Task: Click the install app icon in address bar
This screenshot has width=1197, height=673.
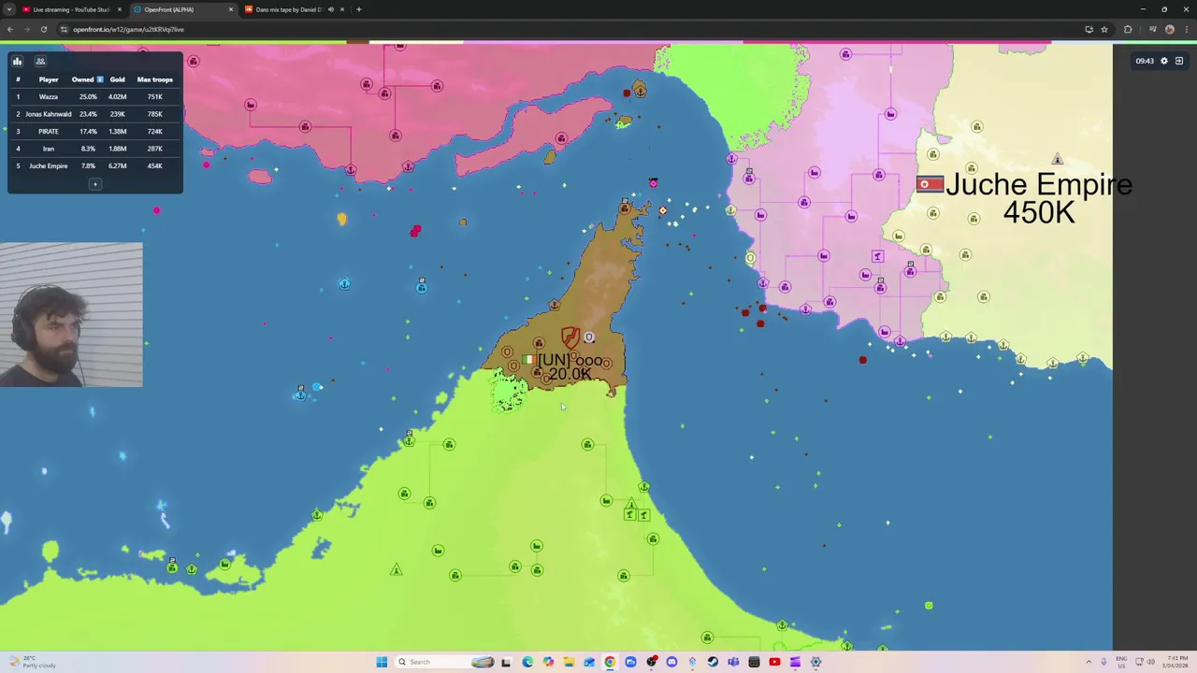Action: 1089,29
